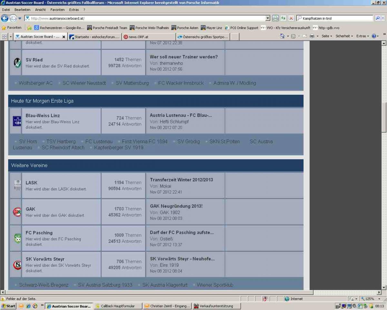Click the vertical scrollbar thumb
The image size is (387, 310).
pyautogui.click(x=384, y=118)
